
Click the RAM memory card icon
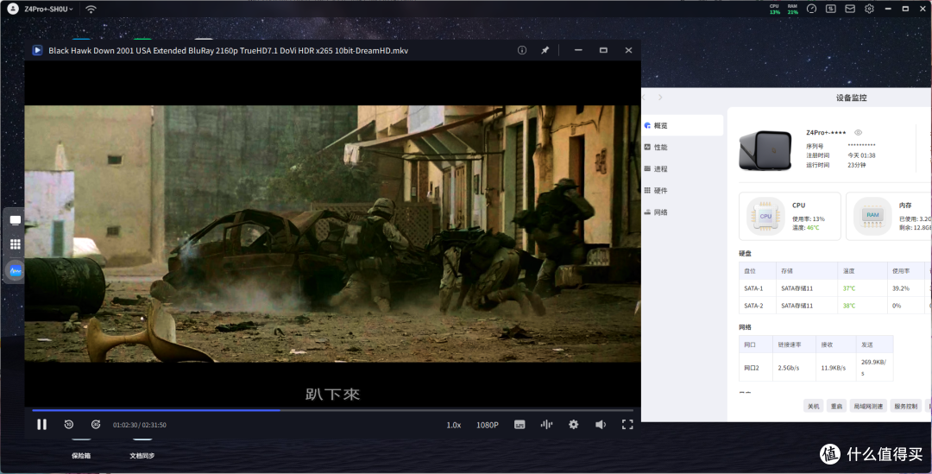[872, 217]
